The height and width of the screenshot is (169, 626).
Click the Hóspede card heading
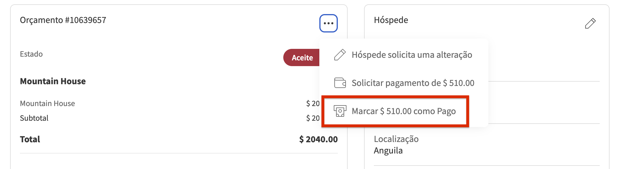(x=391, y=20)
